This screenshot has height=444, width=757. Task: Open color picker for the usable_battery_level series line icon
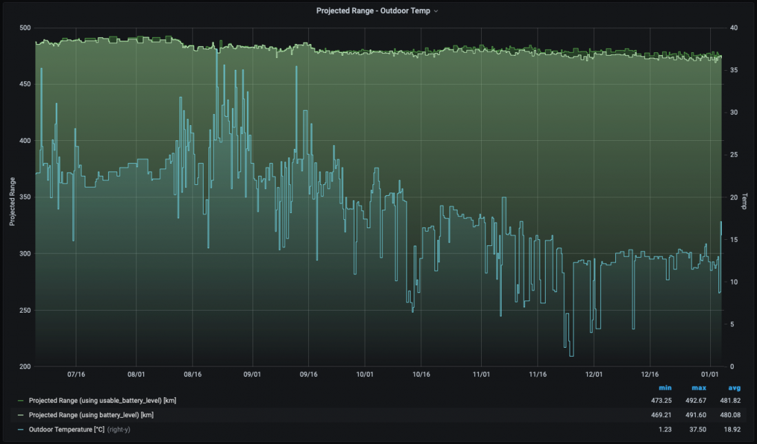(x=21, y=400)
